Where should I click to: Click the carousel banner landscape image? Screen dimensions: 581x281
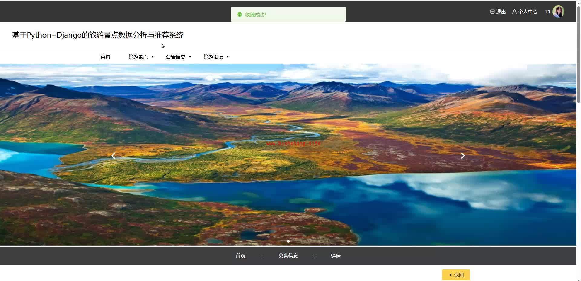click(288, 154)
